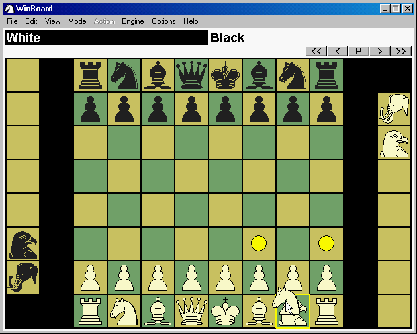Step back one move with < button

[x=338, y=51]
